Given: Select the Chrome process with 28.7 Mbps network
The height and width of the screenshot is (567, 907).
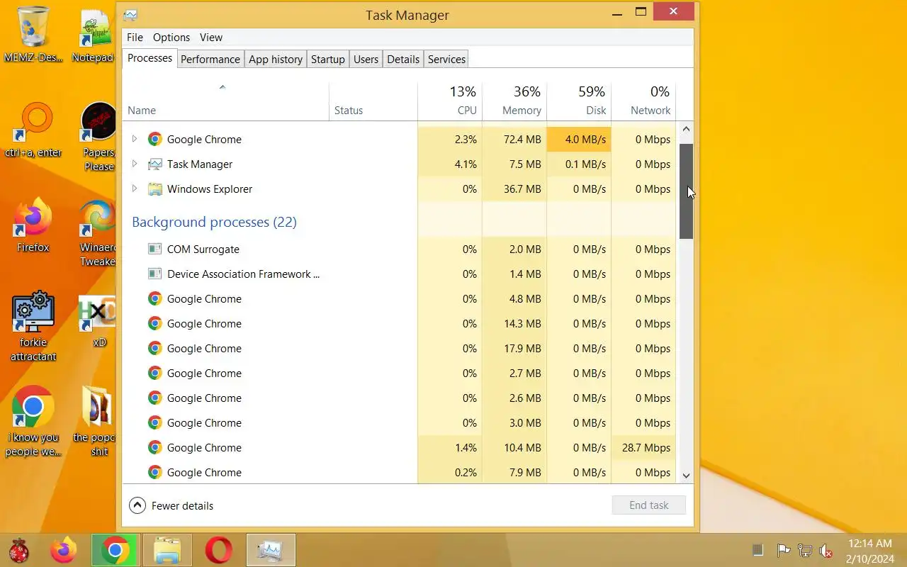Looking at the screenshot, I should click(399, 448).
